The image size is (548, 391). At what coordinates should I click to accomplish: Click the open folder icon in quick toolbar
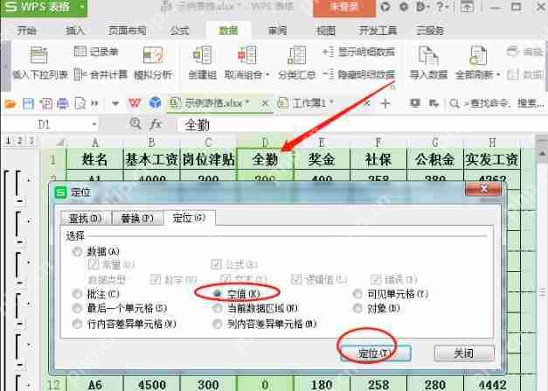[x=10, y=104]
